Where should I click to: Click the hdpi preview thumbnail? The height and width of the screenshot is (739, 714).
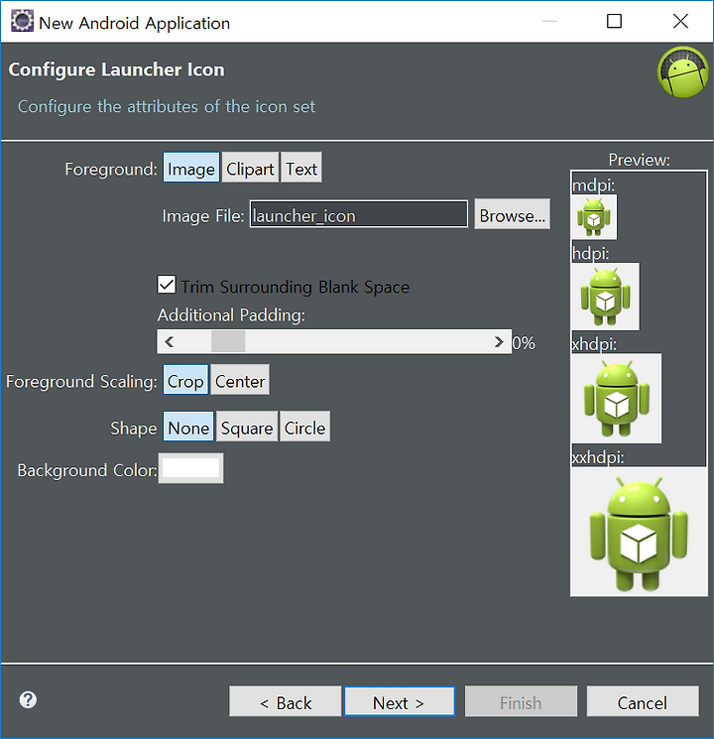pyautogui.click(x=605, y=297)
